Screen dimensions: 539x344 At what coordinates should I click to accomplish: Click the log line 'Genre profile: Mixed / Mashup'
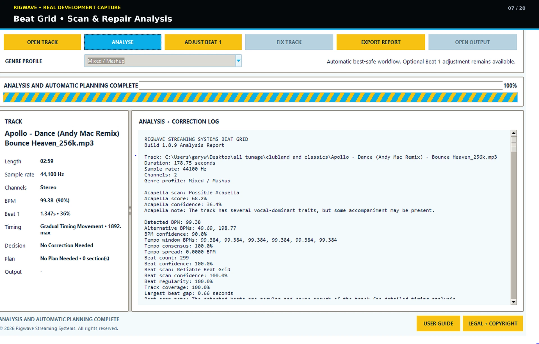[187, 181]
